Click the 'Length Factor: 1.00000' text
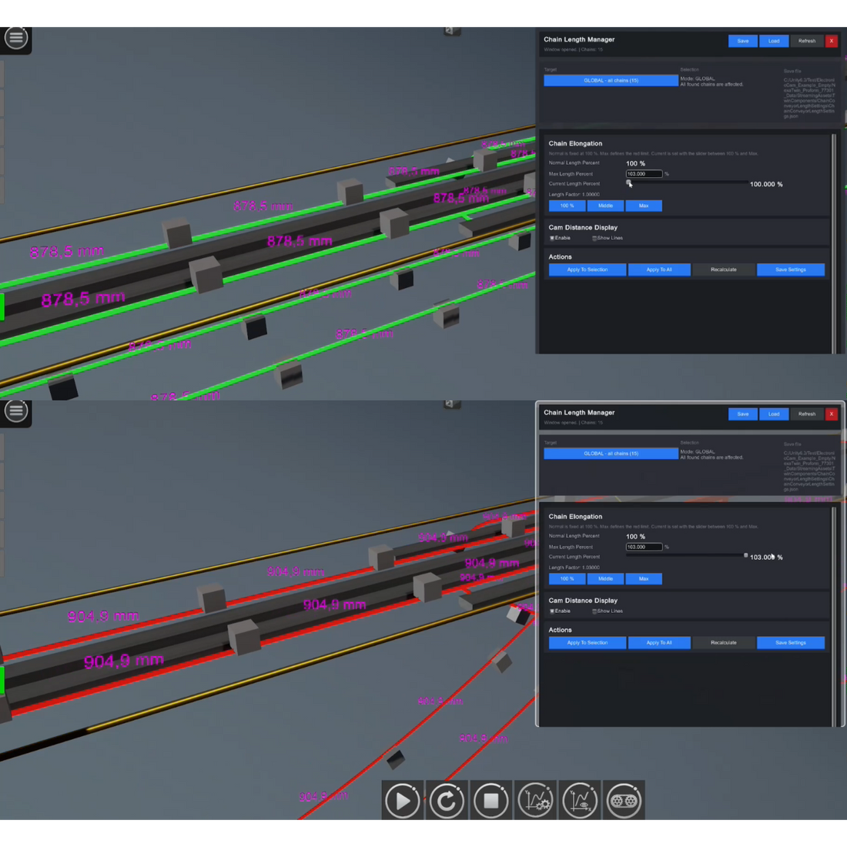Screen dimensions: 847x847 574,195
